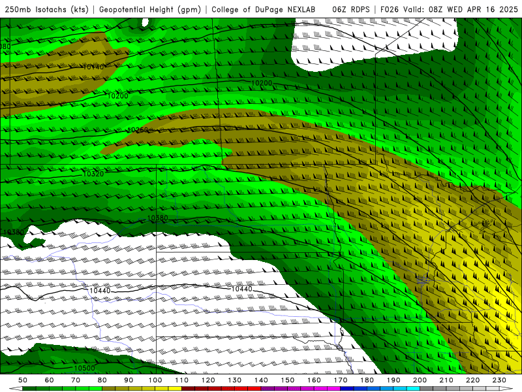522x392 pixels.
Task: Pick the 10500 contour label
Action: click(x=85, y=368)
